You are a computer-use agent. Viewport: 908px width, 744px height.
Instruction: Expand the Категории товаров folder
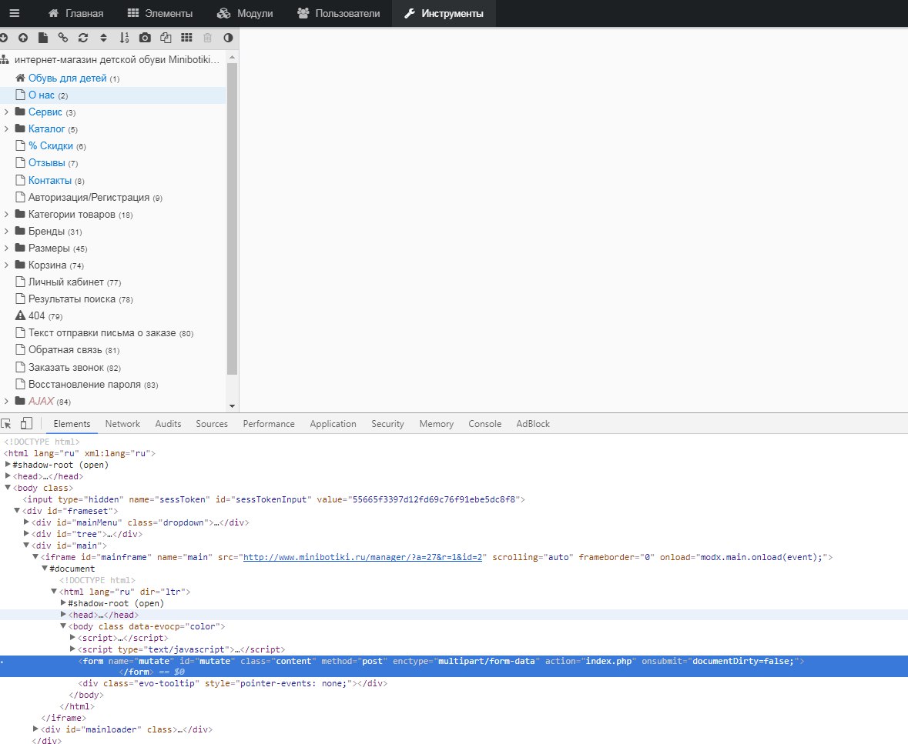6,214
